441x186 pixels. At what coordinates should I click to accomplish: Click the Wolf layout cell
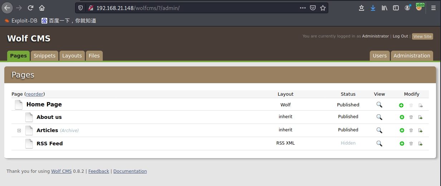(285, 105)
